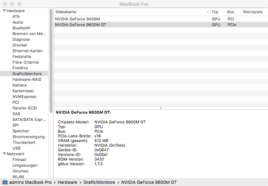Click the gMux-Version value 1.7.3
The image size is (268, 186).
click(98, 164)
